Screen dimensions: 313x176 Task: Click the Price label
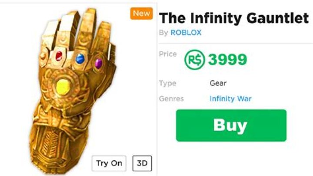click(x=168, y=54)
